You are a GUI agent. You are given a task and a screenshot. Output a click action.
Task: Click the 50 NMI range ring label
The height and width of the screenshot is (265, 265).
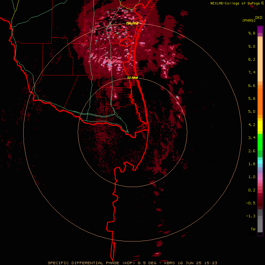point(133,78)
